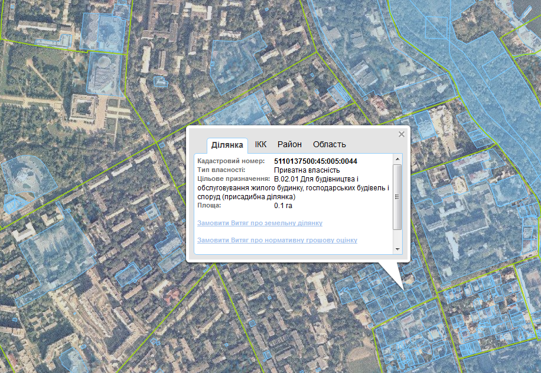The height and width of the screenshot is (373, 541).
Task: Click the cadastral number 5110137500:45:005:0044
Action: tap(315, 161)
